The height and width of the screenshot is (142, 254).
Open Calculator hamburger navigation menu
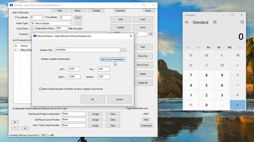click(x=187, y=22)
